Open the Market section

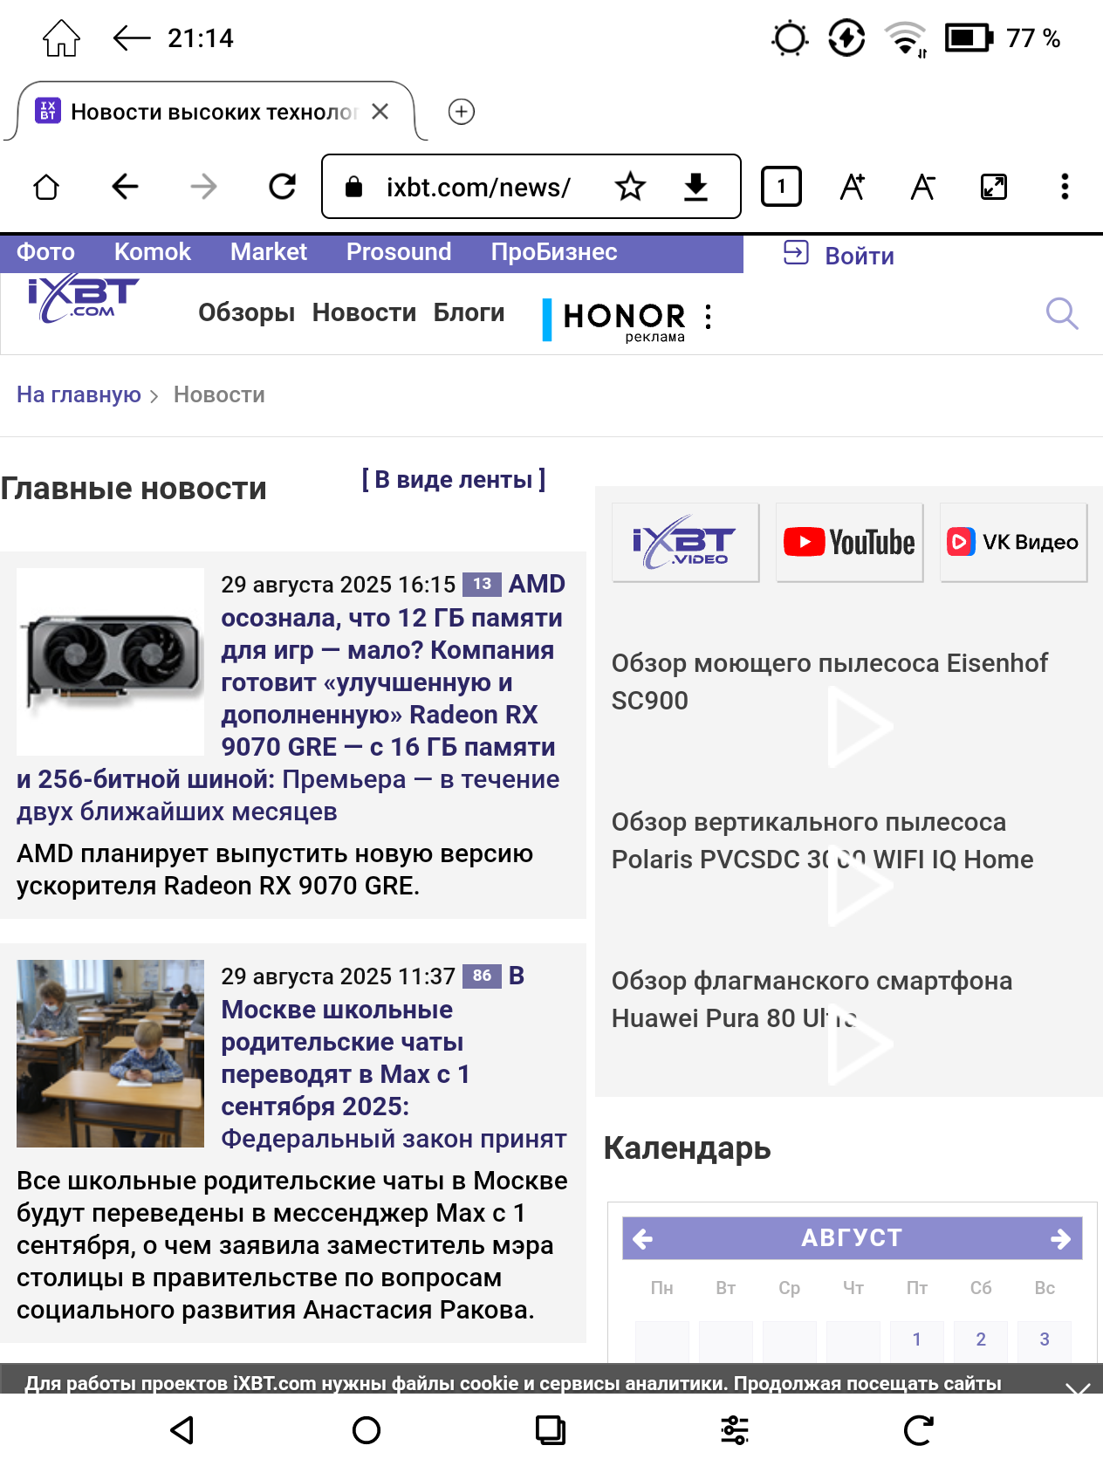pyautogui.click(x=269, y=252)
